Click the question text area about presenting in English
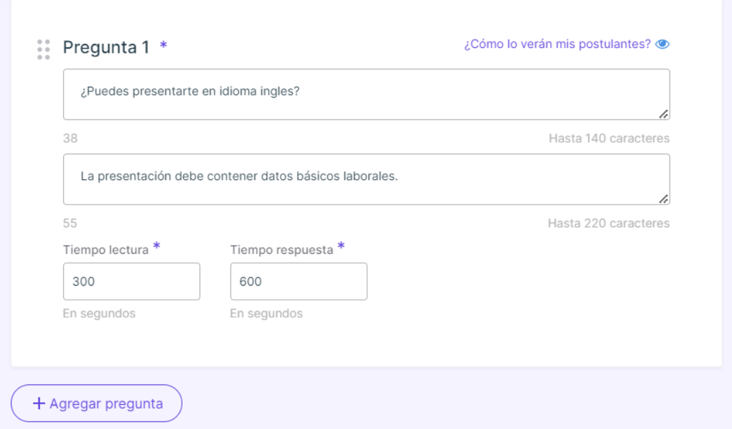Image resolution: width=732 pixels, height=429 pixels. (366, 95)
